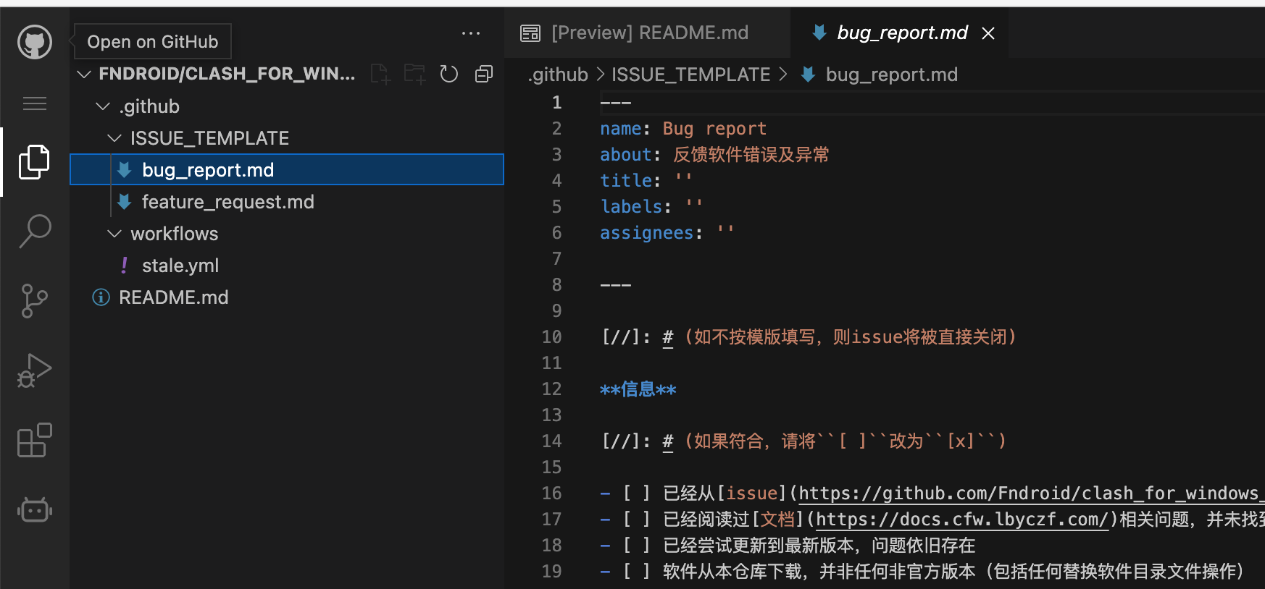Screen dimensions: 1265x589
Task: Open the Source Control view
Action: coord(35,300)
